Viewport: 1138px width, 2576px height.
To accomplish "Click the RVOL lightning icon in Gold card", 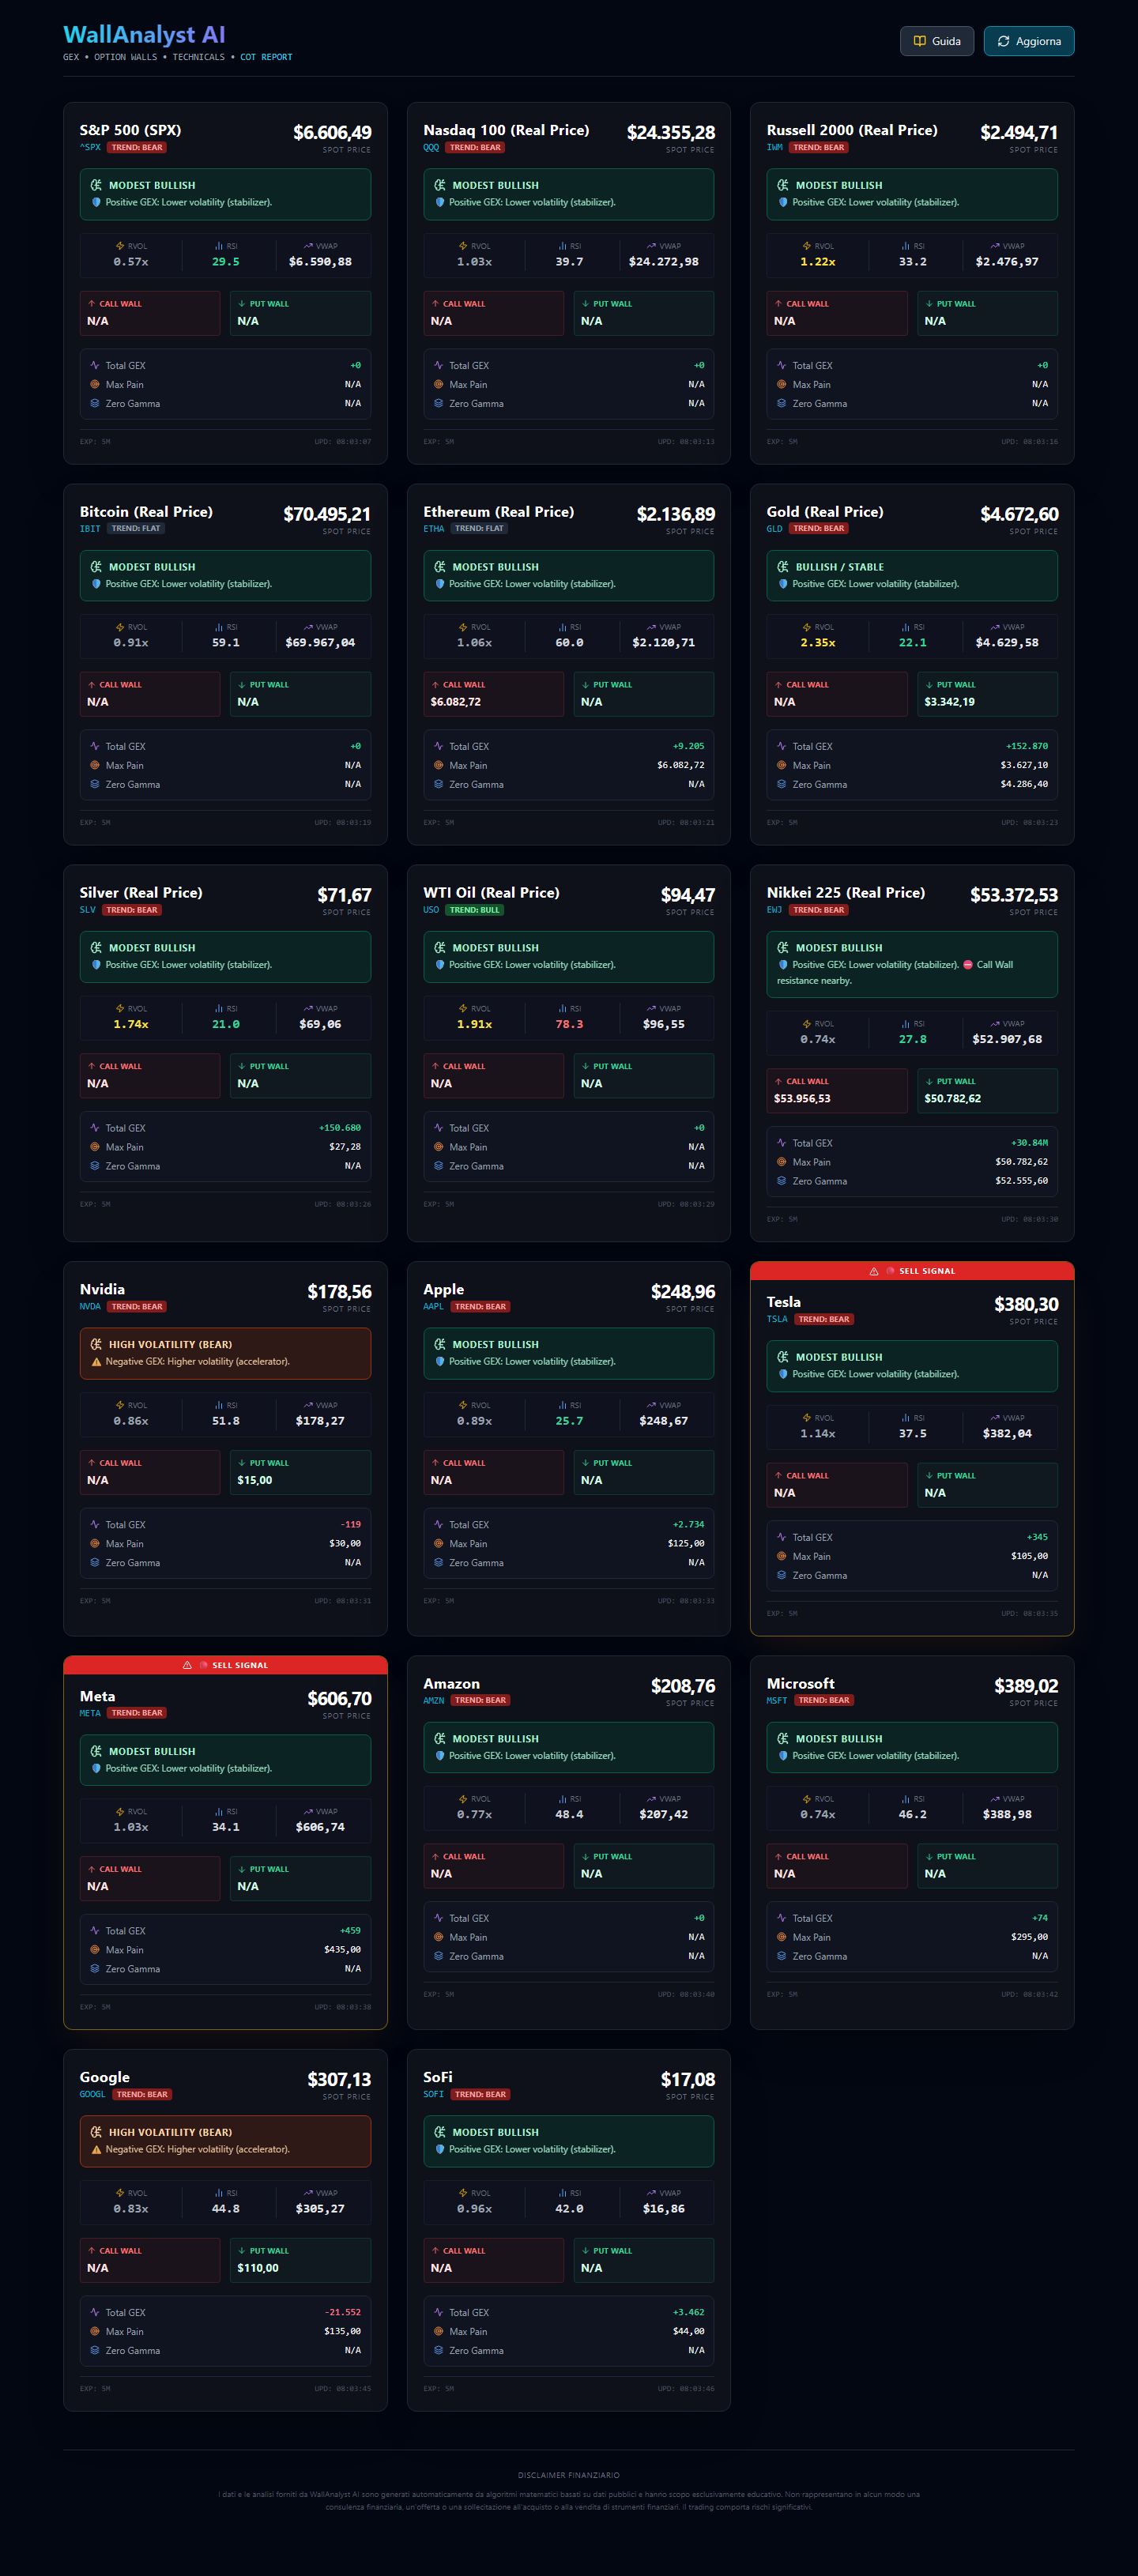I will [807, 627].
